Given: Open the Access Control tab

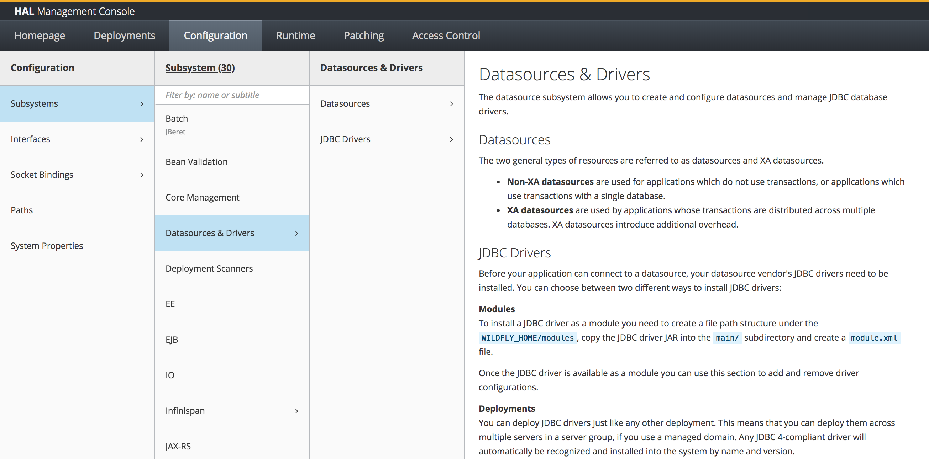Looking at the screenshot, I should (x=446, y=35).
